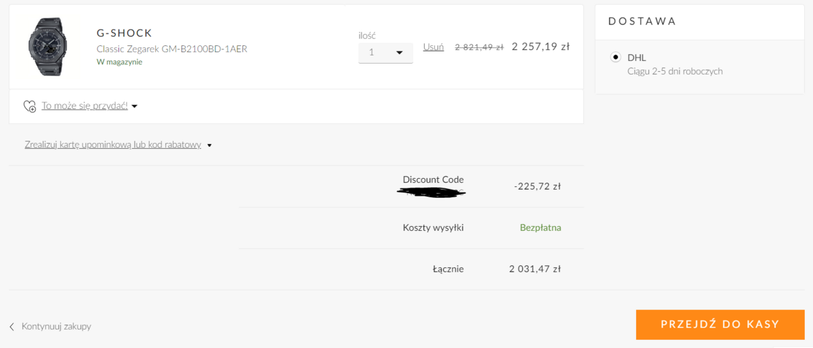Click the Usuń remove link
The height and width of the screenshot is (348, 813).
[x=434, y=47]
